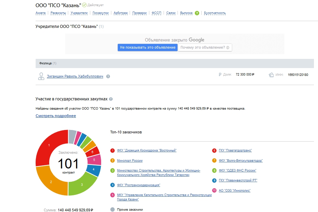Open the ГКУ Главтатдортранс link
The image size is (318, 212).
click(x=235, y=150)
